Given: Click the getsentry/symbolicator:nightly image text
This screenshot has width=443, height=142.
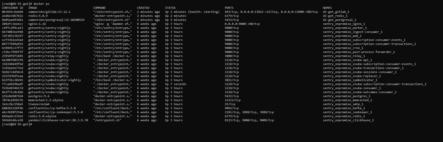Looking at the screenshot, I should point(55,80).
